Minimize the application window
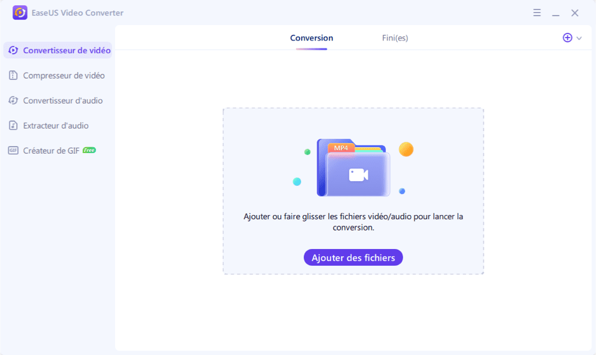This screenshot has height=355, width=596. (x=556, y=13)
